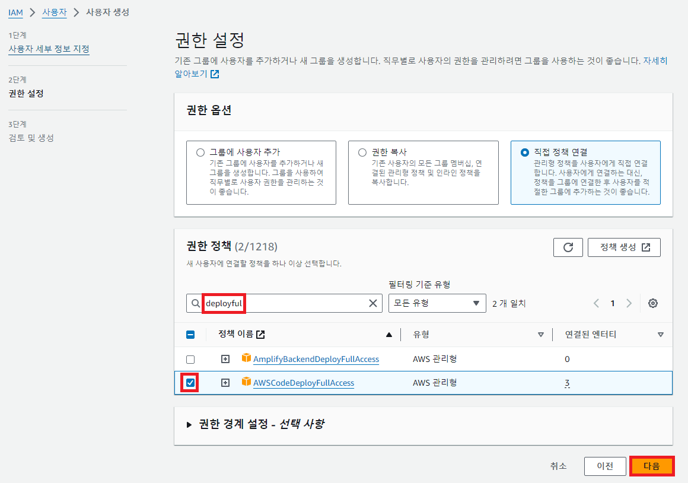Image resolution: width=688 pixels, height=483 pixels.
Task: Open AWSCodeDeployFullAccess policy link
Action: point(304,383)
